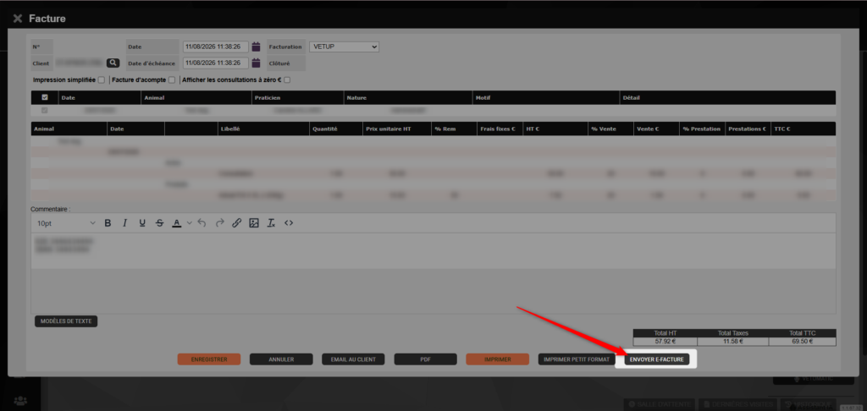
Task: Open source code view of comment
Action: (x=288, y=223)
